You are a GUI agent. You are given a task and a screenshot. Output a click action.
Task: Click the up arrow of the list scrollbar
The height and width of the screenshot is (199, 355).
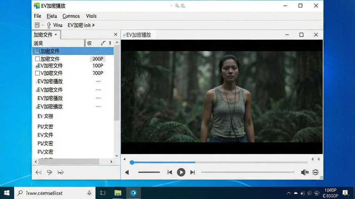[117, 42]
